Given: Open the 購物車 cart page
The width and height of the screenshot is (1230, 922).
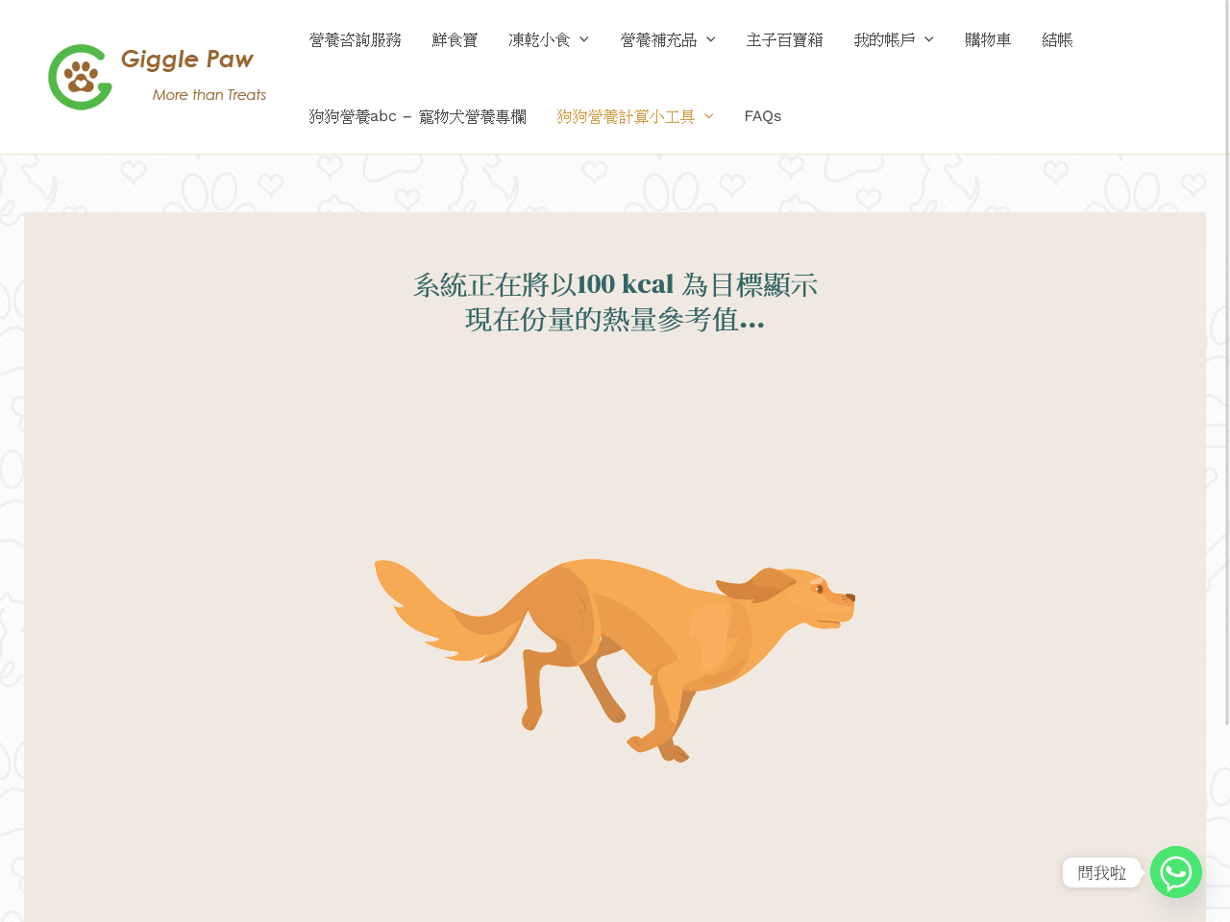Looking at the screenshot, I should (x=989, y=39).
